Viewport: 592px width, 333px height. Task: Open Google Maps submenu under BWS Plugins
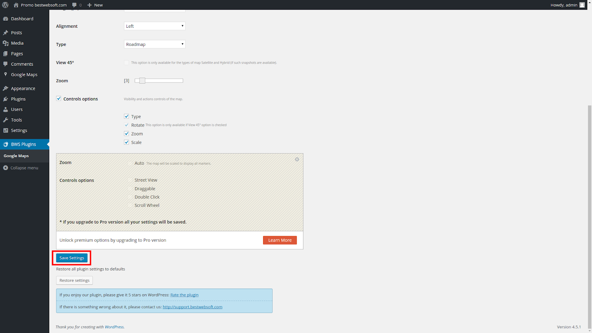coord(16,156)
